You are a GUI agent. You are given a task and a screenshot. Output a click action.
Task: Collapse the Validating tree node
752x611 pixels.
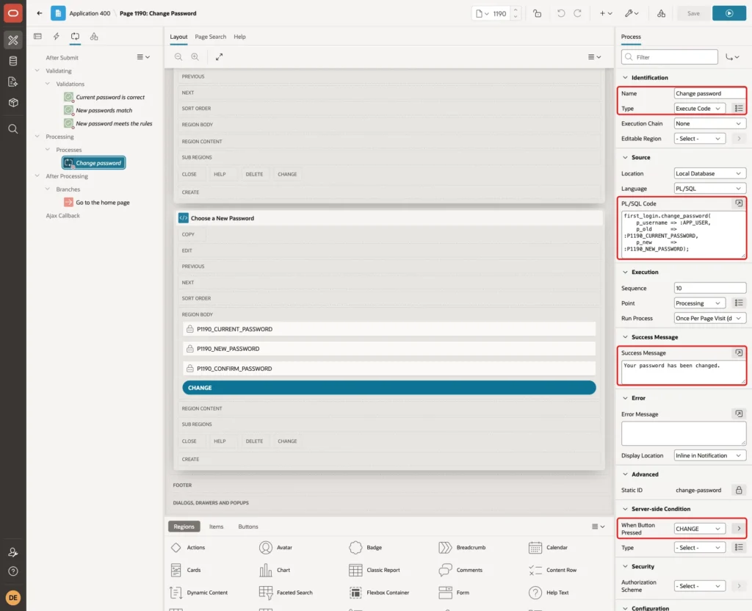tap(37, 70)
